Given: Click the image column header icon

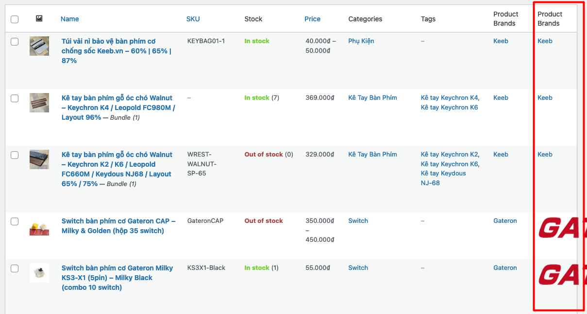Looking at the screenshot, I should coord(39,18).
